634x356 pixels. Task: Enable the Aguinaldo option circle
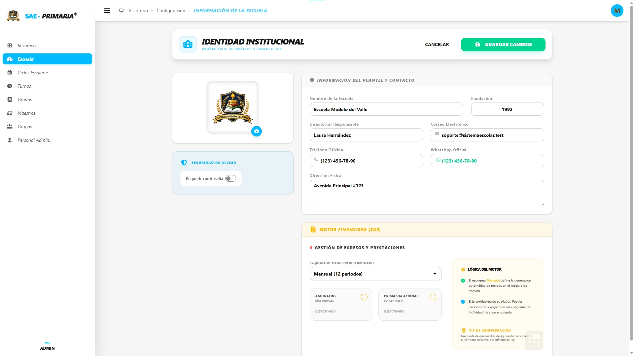click(x=364, y=297)
